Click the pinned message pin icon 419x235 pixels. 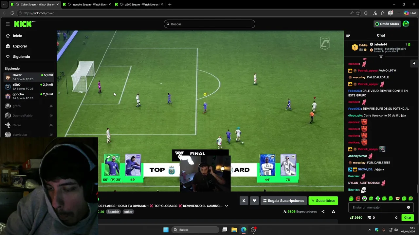[414, 63]
